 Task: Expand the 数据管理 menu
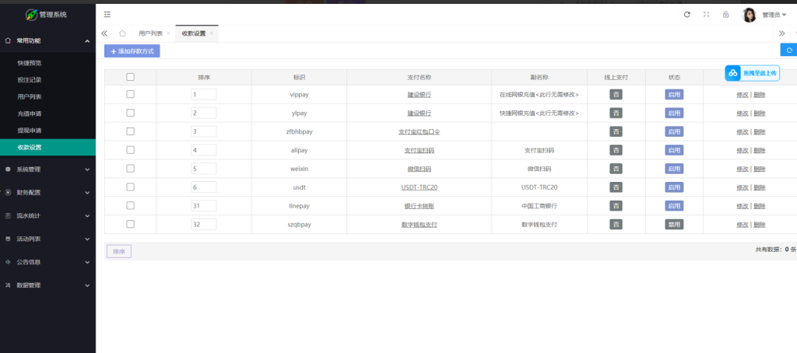point(47,285)
